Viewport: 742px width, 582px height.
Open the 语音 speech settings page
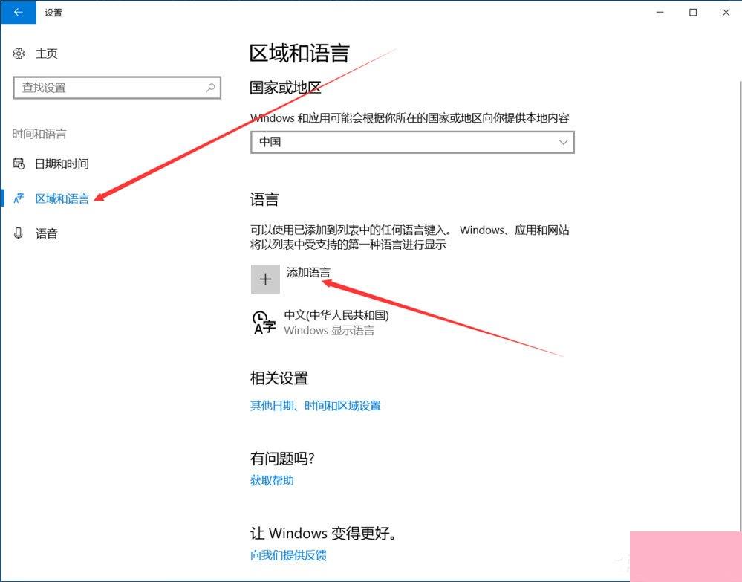pyautogui.click(x=46, y=233)
